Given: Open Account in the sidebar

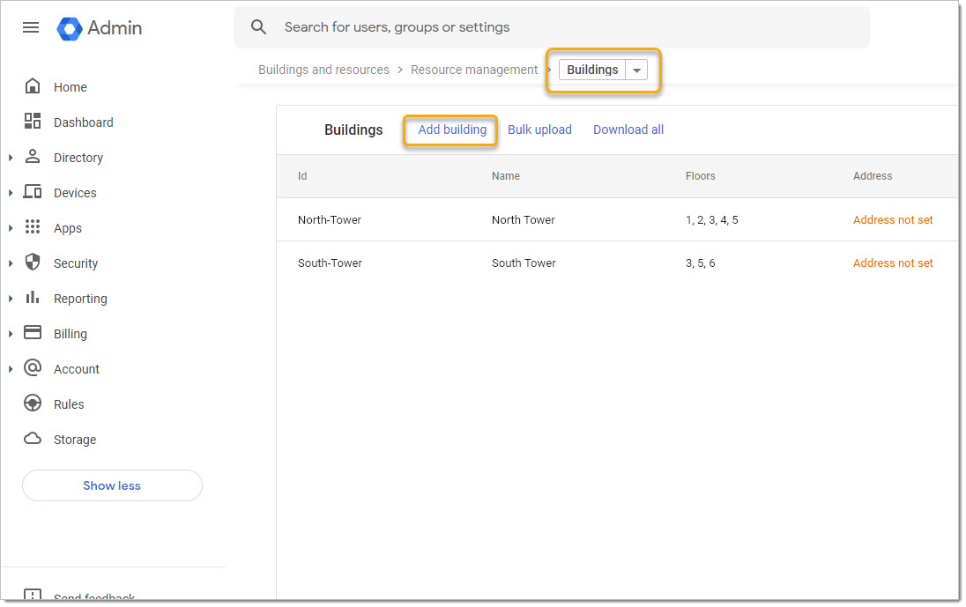Looking at the screenshot, I should pos(77,369).
